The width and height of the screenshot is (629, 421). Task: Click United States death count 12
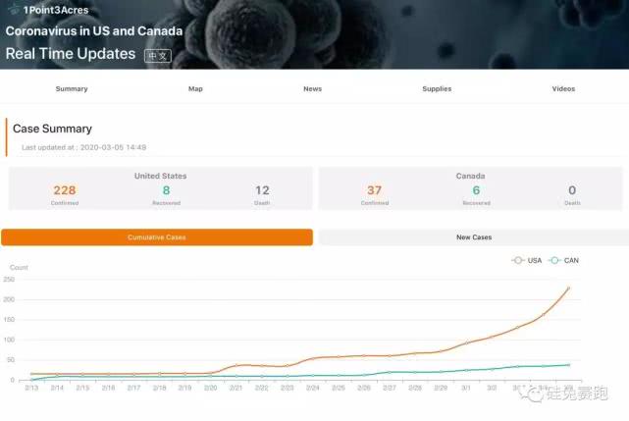pos(262,190)
